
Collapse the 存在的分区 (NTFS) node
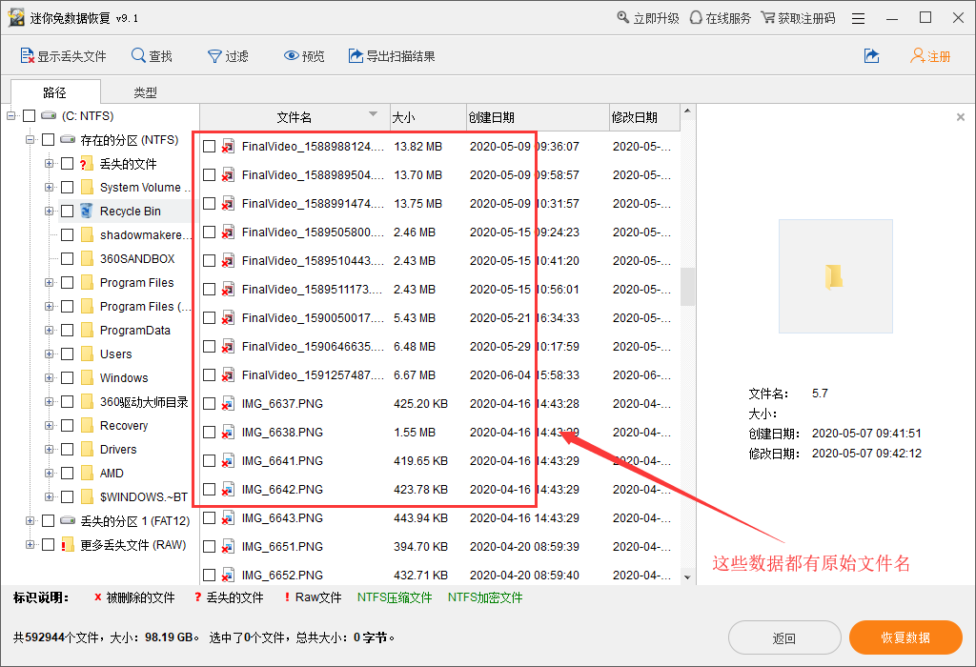coord(30,139)
